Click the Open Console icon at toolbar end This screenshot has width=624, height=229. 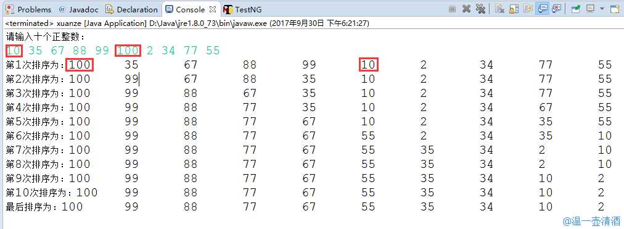[x=615, y=9]
